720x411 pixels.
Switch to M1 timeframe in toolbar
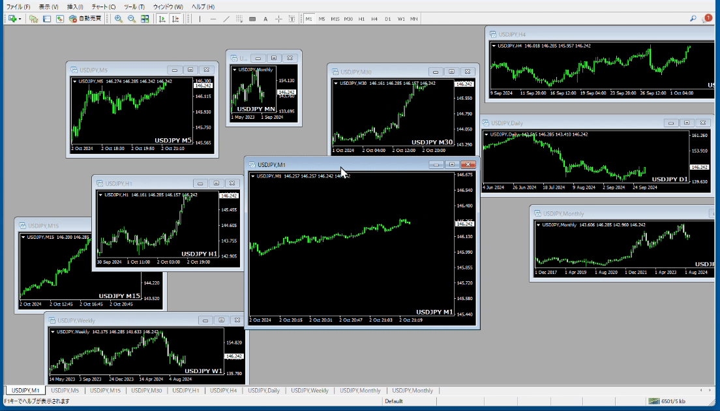point(308,19)
